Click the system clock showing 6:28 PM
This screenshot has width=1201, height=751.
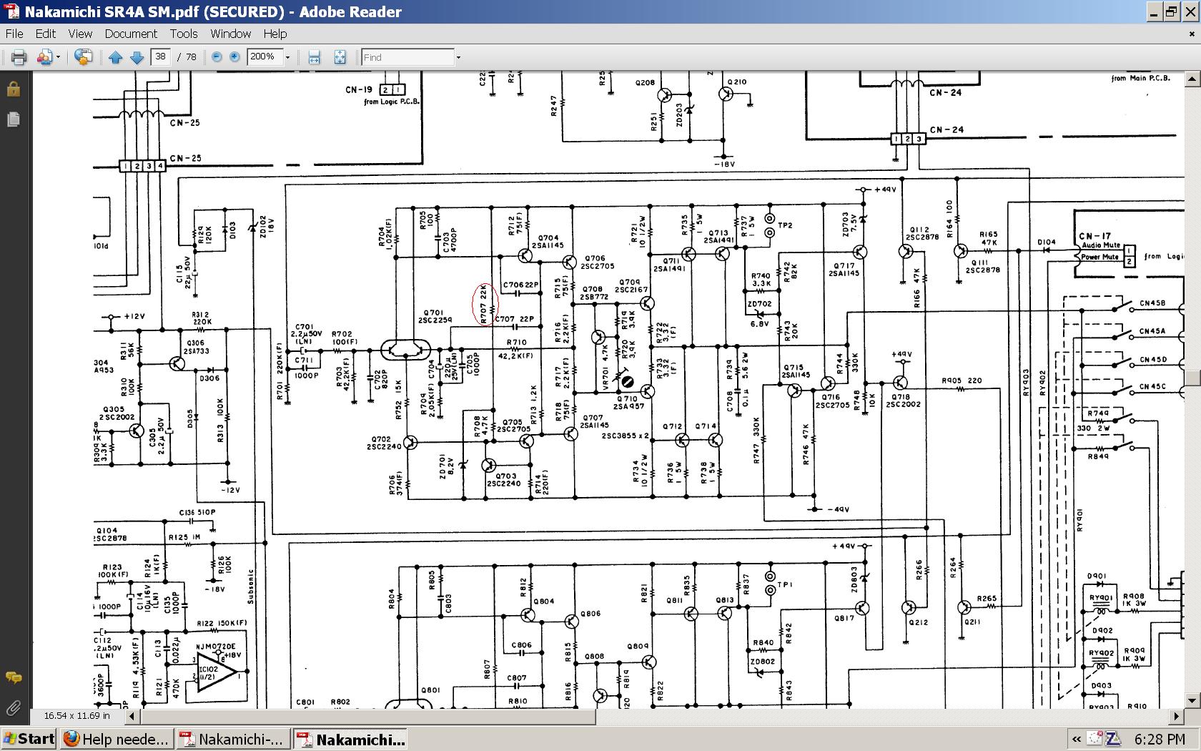click(1160, 739)
